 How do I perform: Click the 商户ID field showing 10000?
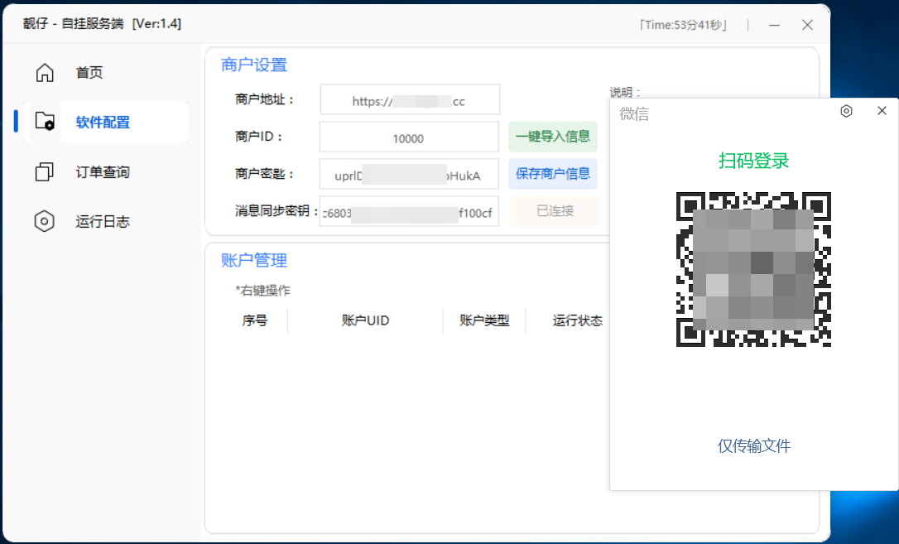click(408, 138)
